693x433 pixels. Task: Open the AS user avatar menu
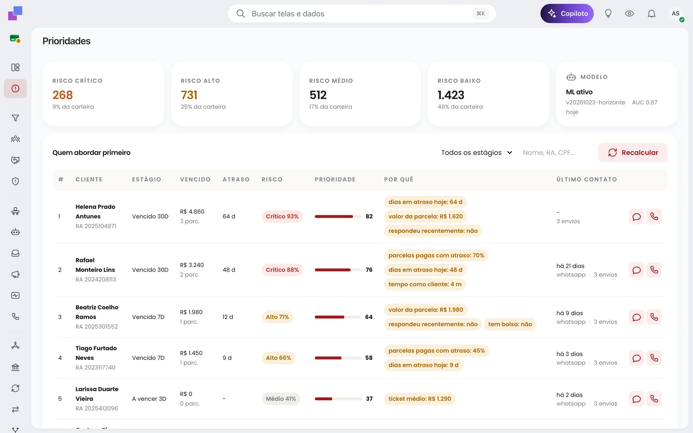click(676, 14)
